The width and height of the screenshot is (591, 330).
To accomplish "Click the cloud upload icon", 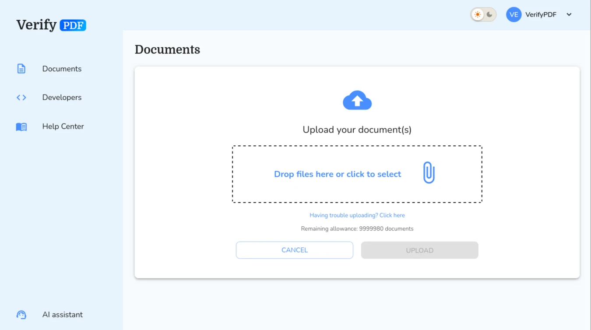I will pyautogui.click(x=357, y=100).
